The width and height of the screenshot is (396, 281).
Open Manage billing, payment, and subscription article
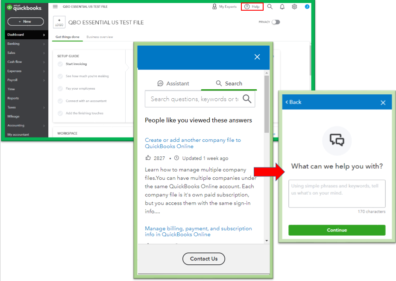tap(198, 231)
